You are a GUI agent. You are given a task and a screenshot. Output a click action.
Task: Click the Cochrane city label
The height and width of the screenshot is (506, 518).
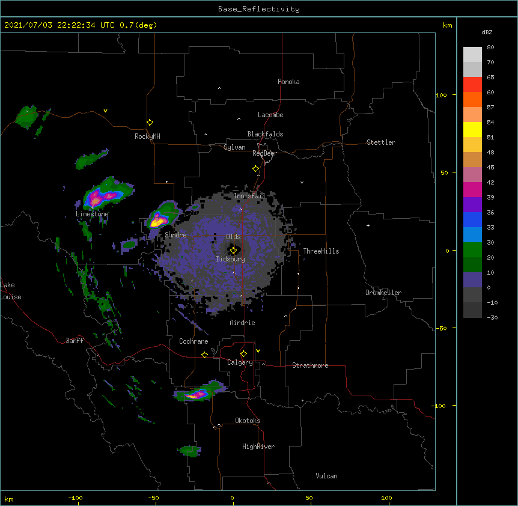[x=193, y=341]
